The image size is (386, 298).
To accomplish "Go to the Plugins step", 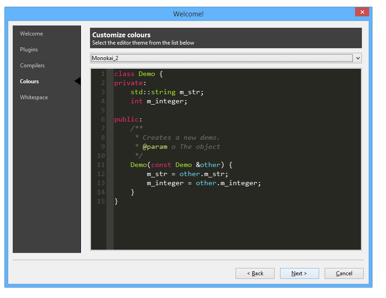I will pos(29,50).
